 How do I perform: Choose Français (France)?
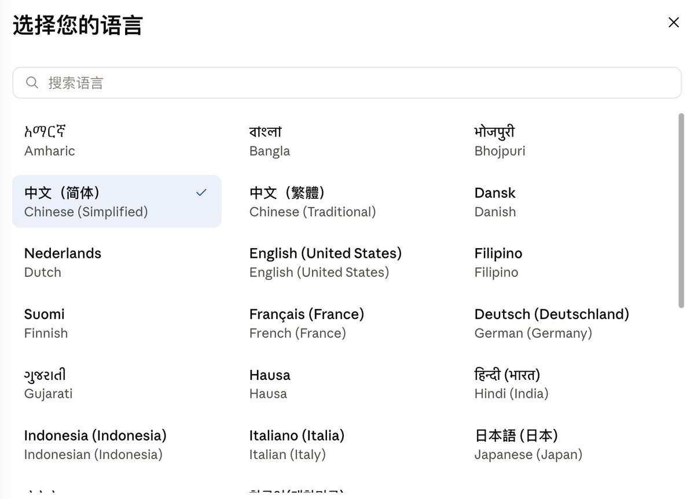(342, 323)
